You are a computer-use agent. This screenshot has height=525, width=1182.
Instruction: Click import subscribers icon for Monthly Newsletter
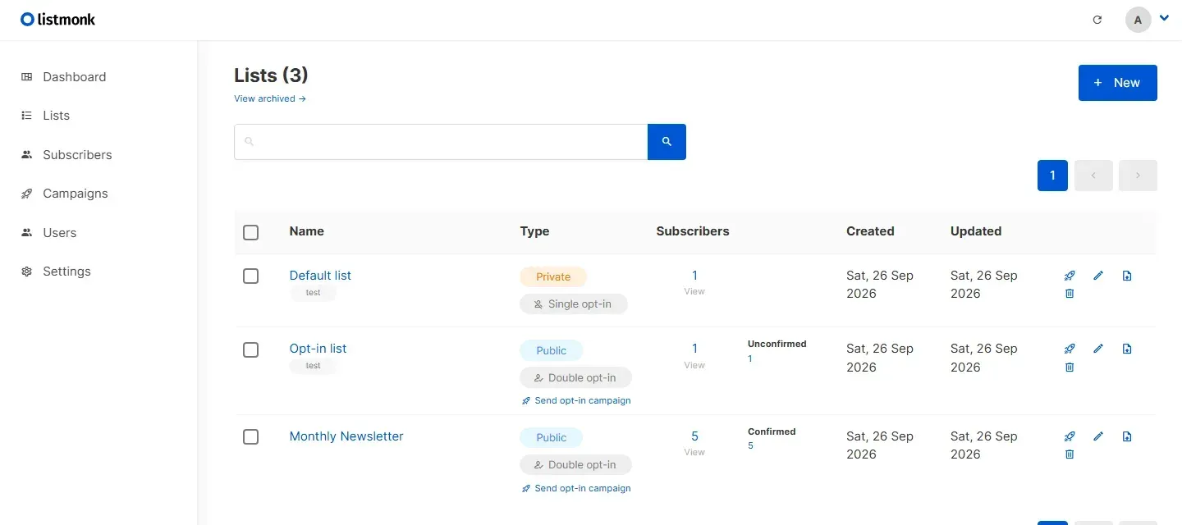coord(1127,436)
